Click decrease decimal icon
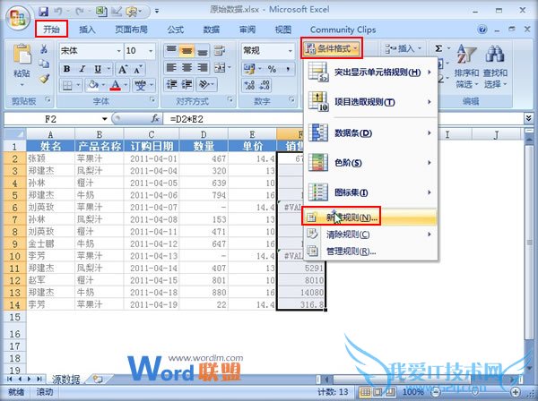 tap(265, 85)
